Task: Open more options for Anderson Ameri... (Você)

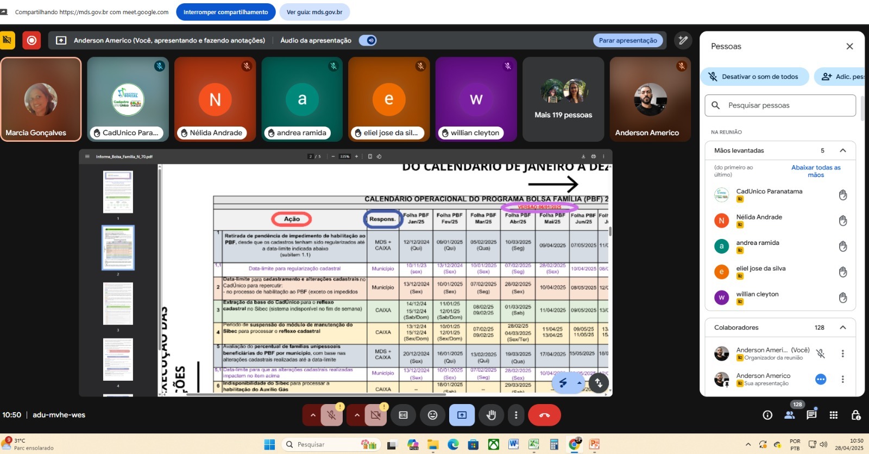Action: [843, 354]
